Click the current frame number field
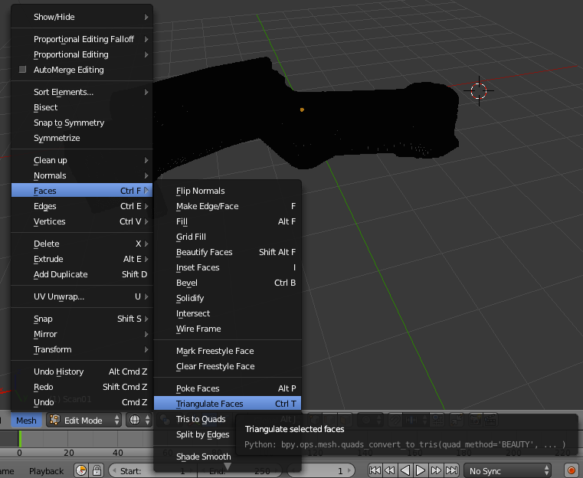Screen dimensions: 583x478 [x=322, y=471]
